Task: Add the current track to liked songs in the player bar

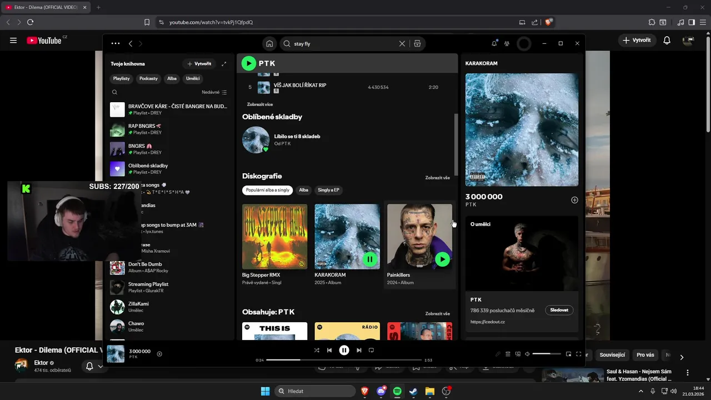Action: (x=159, y=354)
